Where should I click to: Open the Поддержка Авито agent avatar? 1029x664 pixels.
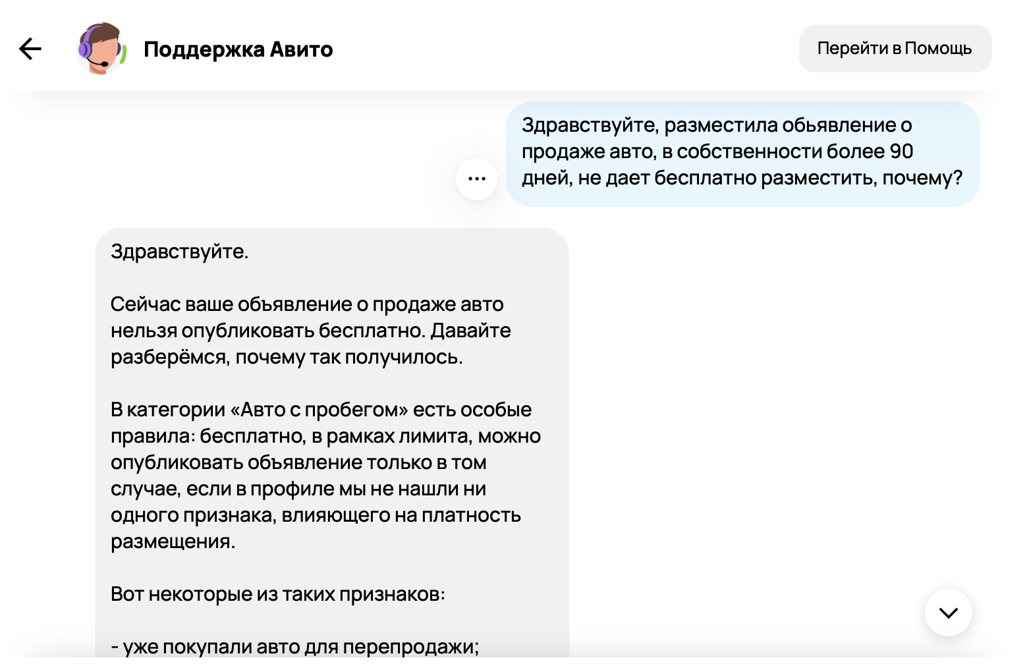pos(101,49)
